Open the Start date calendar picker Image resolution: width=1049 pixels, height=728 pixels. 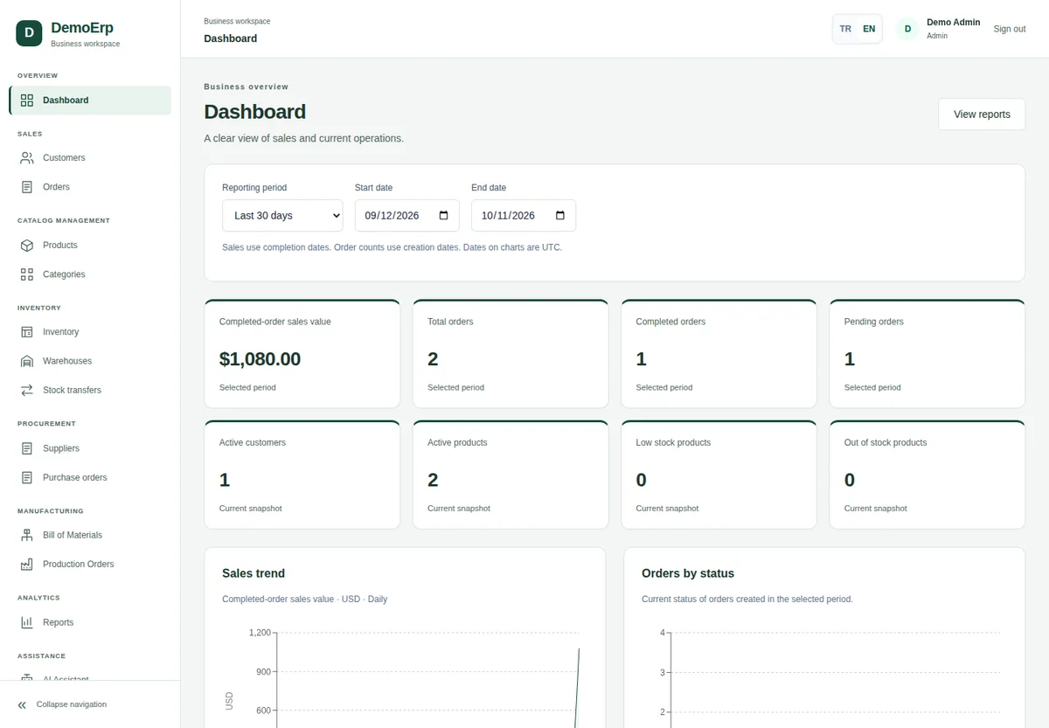(x=443, y=216)
